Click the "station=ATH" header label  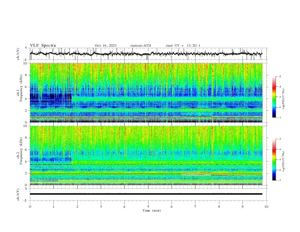141,45
